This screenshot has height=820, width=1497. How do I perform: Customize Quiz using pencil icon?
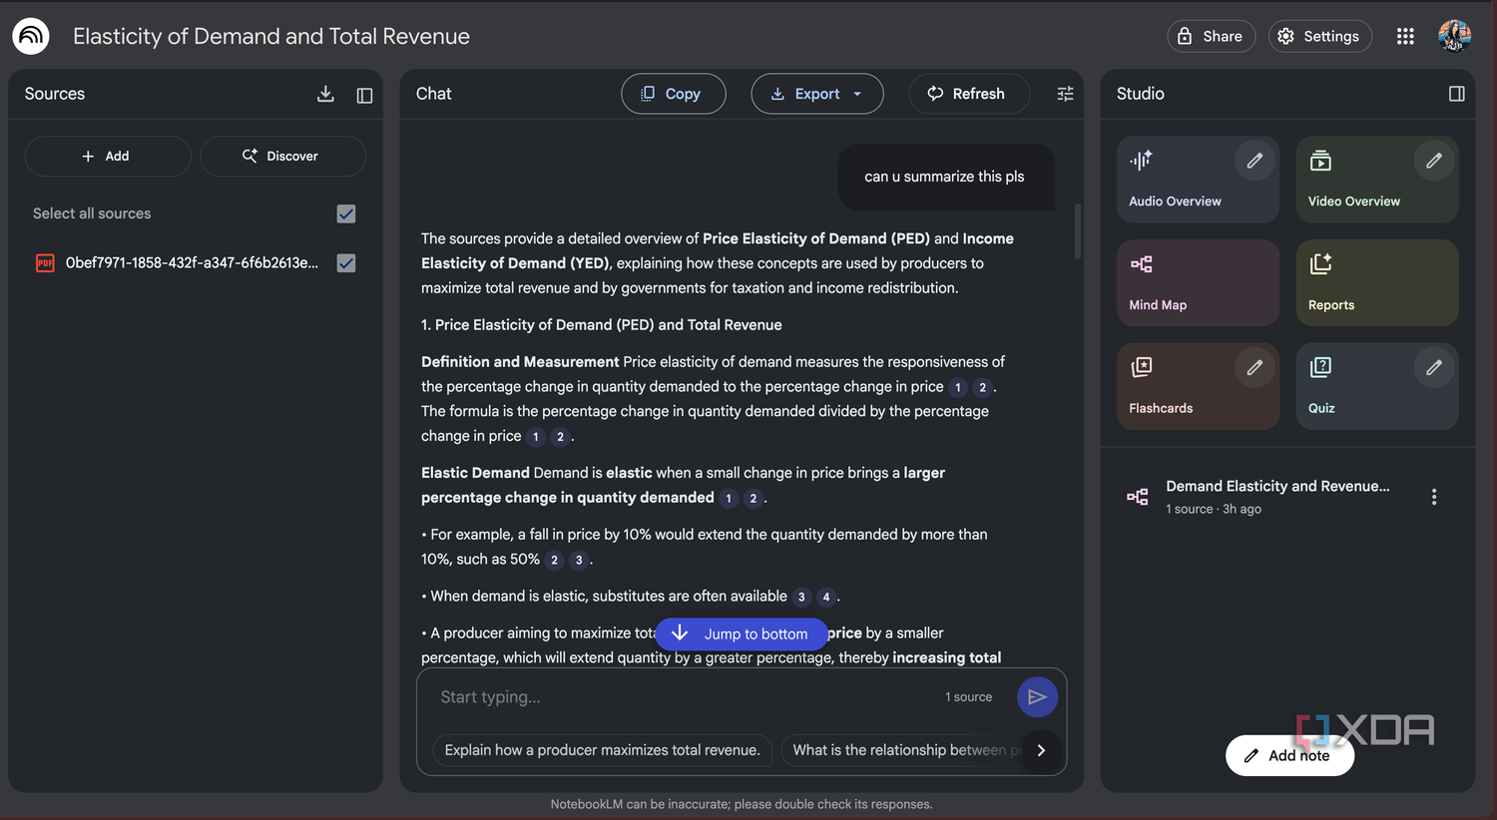[1434, 367]
